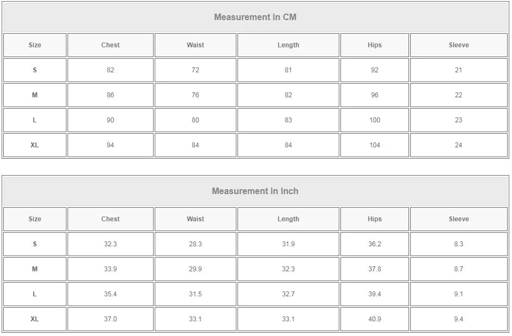Select the Length header in CM table
512x336 pixels.
point(288,45)
